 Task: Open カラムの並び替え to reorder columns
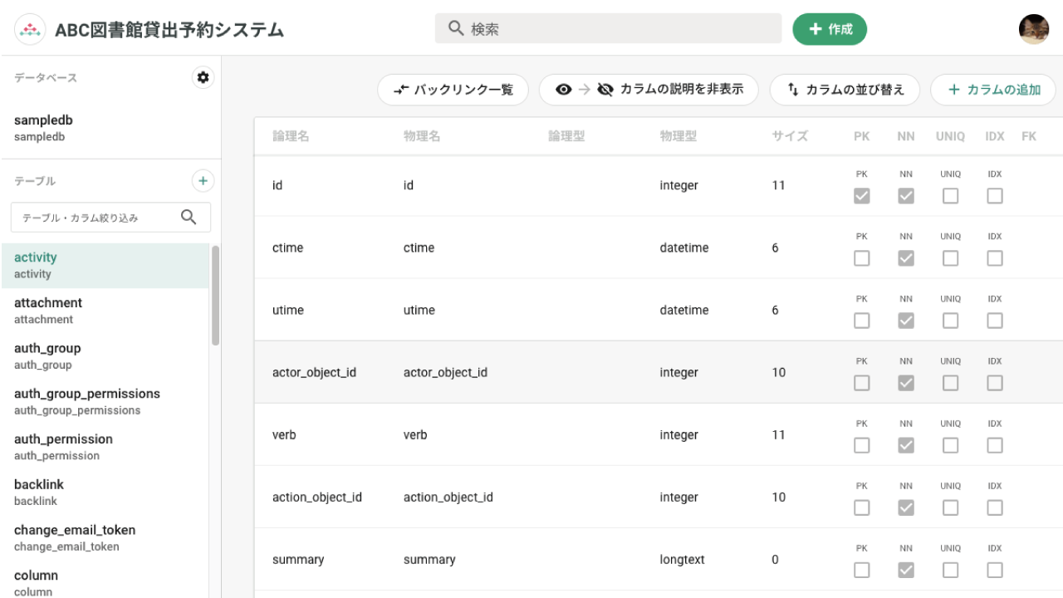pos(845,89)
